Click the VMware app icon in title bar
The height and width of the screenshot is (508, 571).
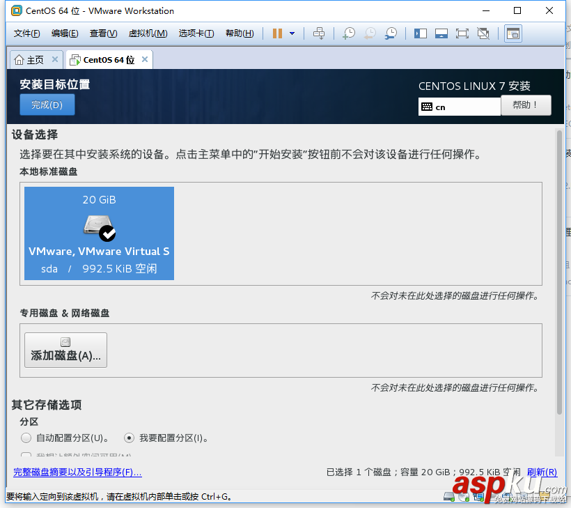[x=17, y=11]
